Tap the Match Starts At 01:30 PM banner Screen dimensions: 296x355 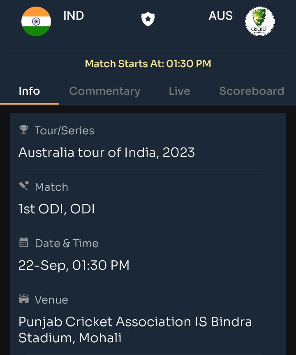click(x=148, y=63)
